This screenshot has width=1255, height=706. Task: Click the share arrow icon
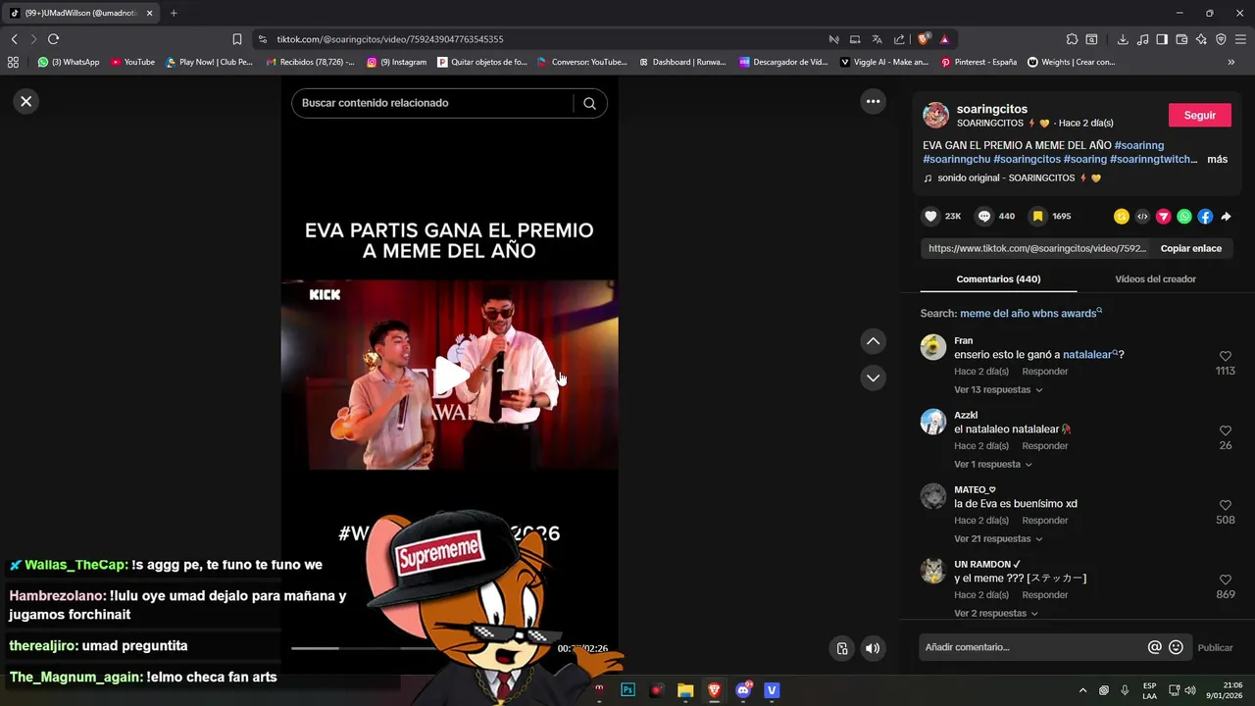pos(1226,217)
